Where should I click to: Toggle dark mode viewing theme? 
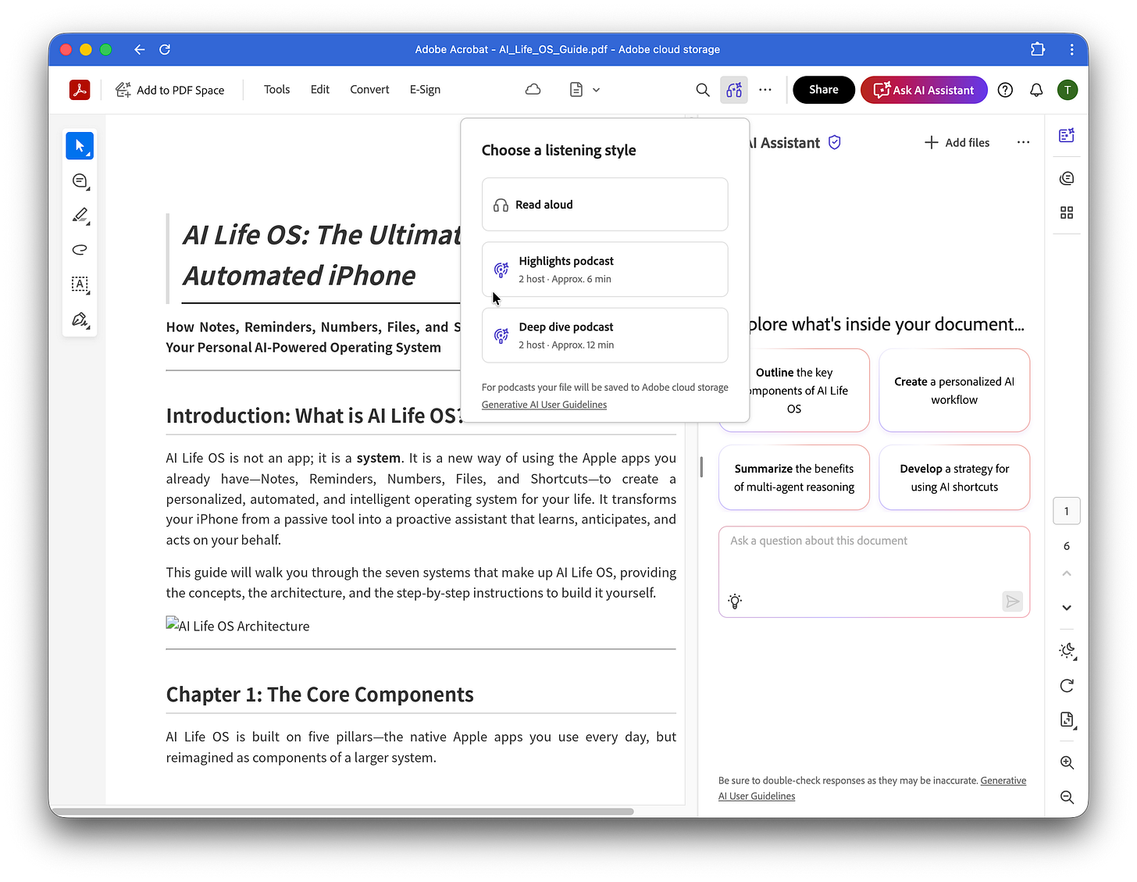point(1066,650)
